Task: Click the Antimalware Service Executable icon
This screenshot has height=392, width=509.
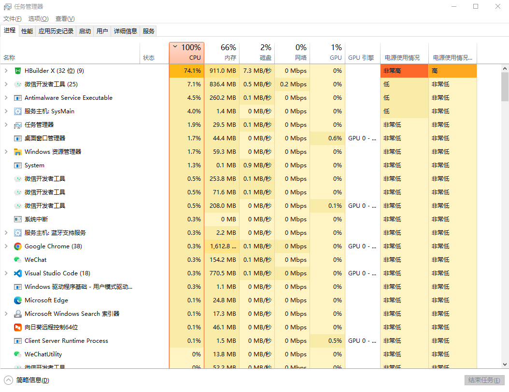Action: (x=18, y=98)
